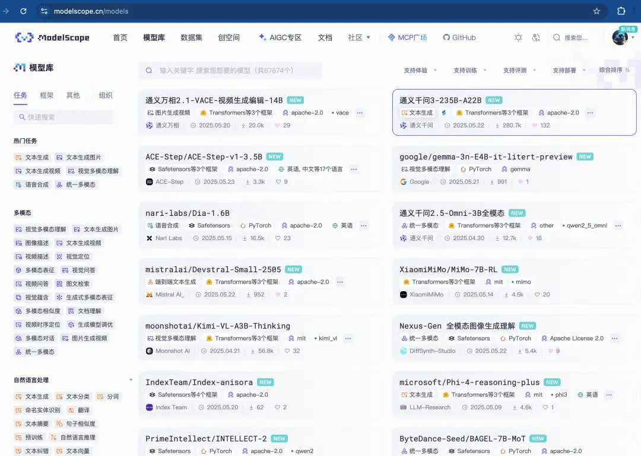Show more tags on Kimi-VL-A3B-Thinking card
This screenshot has height=456, width=641.
click(x=348, y=339)
